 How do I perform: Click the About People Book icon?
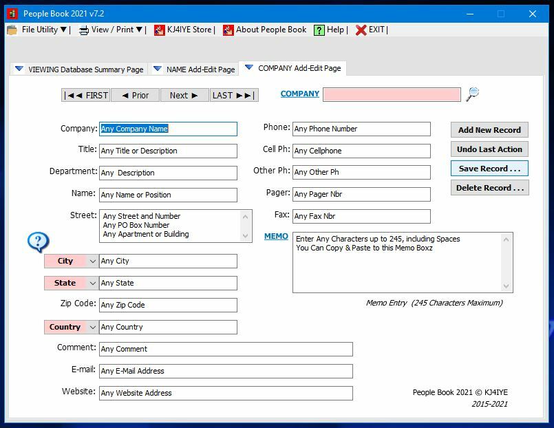point(228,30)
